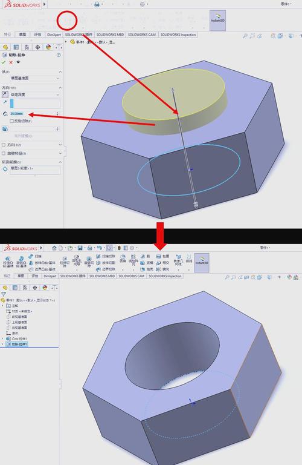Collapse the Direction 1 section chevron
302x465 pixels.
pyautogui.click(x=60, y=88)
